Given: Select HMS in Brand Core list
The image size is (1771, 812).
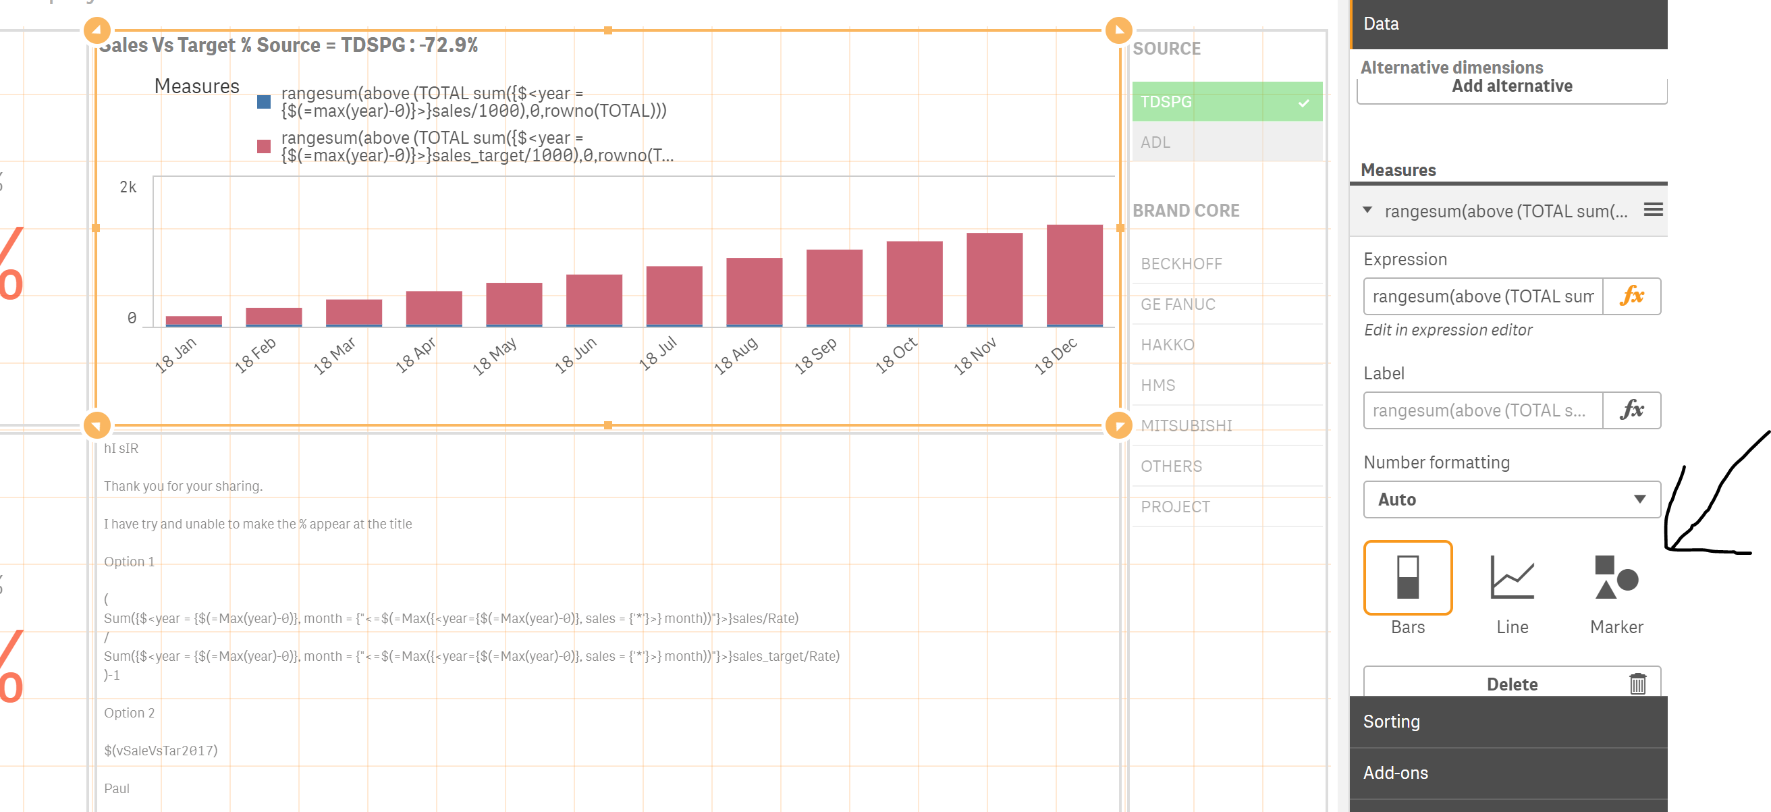Looking at the screenshot, I should pyautogui.click(x=1226, y=385).
